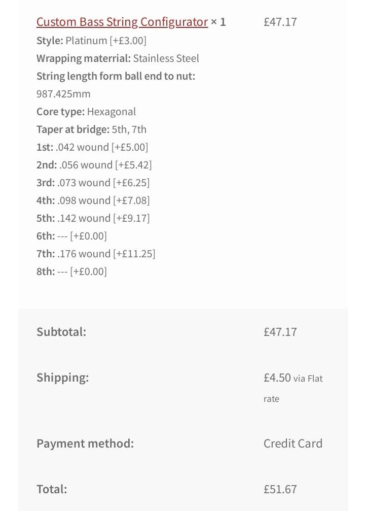Select 7th string .176 wound entry
The height and width of the screenshot is (511, 365).
click(96, 254)
